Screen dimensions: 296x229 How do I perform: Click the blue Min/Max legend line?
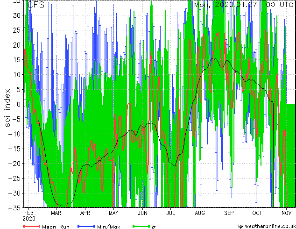(86, 226)
